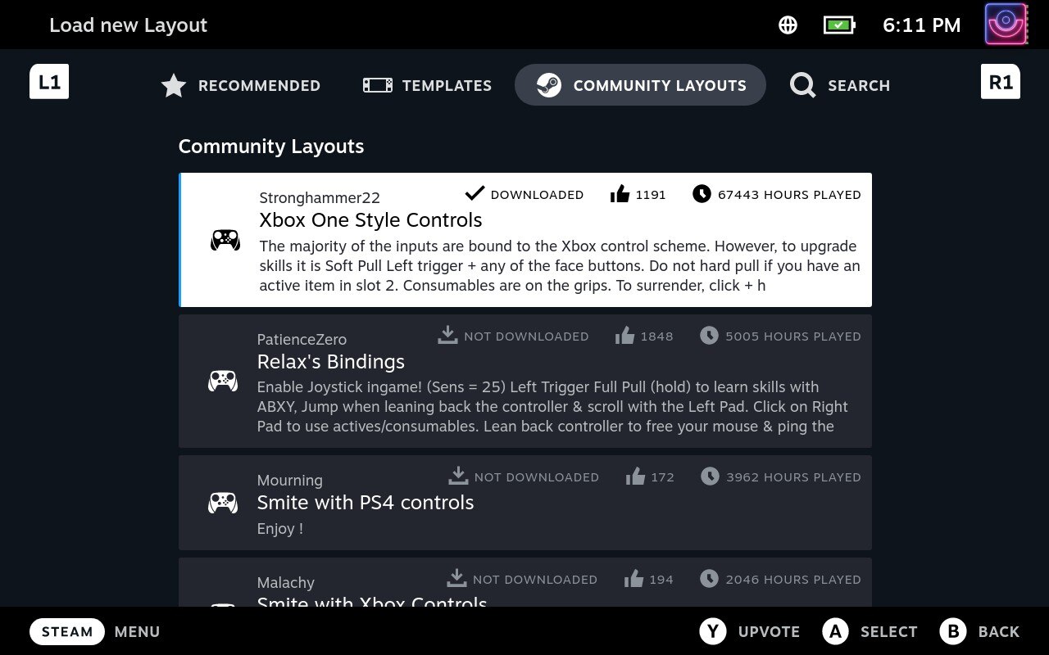Click the 172 upvote count
Viewport: 1049px width, 655px height.
point(662,477)
